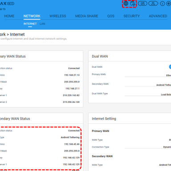Switch to the ADVANCED tab
Screen dimensions: 171x171
(158, 16)
